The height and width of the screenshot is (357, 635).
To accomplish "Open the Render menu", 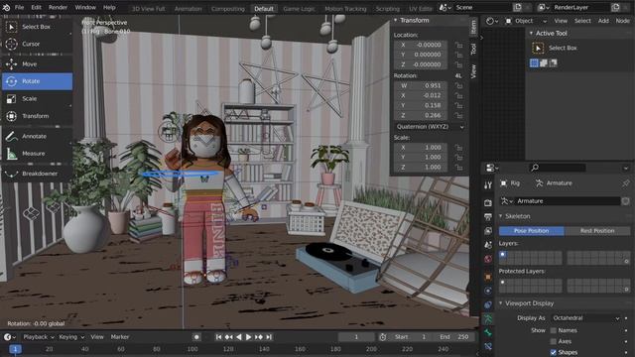I will [58, 7].
